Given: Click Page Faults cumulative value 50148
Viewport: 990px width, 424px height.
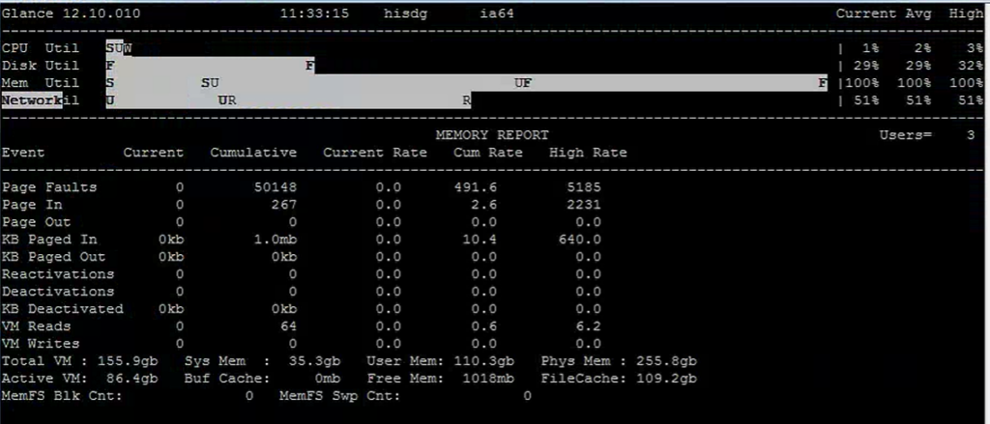Looking at the screenshot, I should (276, 187).
